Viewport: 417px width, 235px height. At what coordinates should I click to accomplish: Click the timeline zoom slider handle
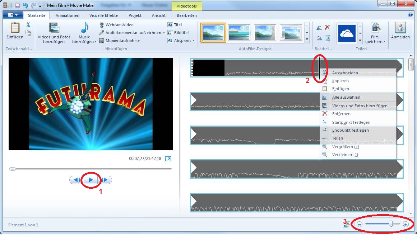390,224
